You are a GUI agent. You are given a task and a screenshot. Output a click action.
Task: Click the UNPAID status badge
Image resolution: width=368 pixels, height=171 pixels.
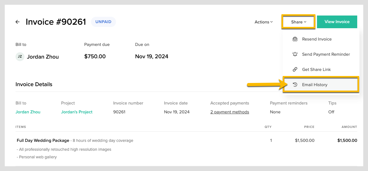click(x=103, y=22)
